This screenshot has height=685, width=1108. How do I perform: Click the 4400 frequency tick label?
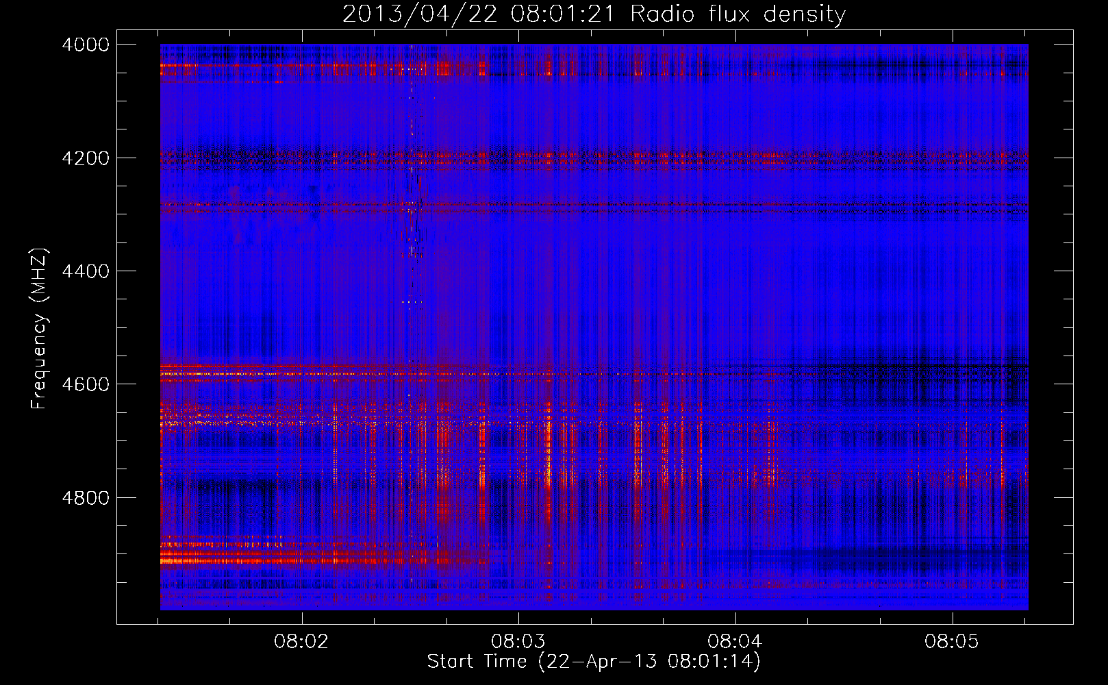point(86,271)
